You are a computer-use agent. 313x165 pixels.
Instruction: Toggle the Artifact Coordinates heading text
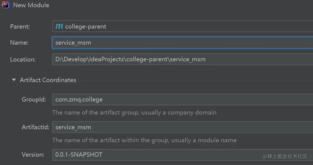click(48, 80)
